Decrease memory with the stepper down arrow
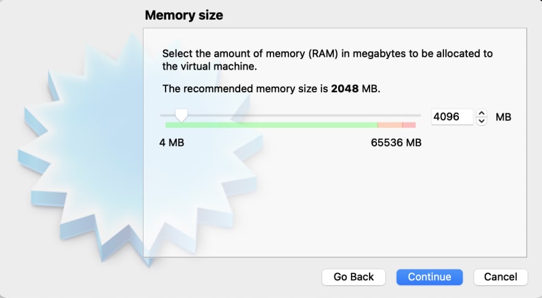Viewport: 542px width, 298px height. (482, 121)
